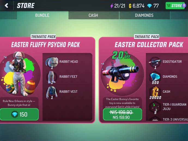Switch to the Diamonds tab
The image size is (188, 141).
point(144,15)
